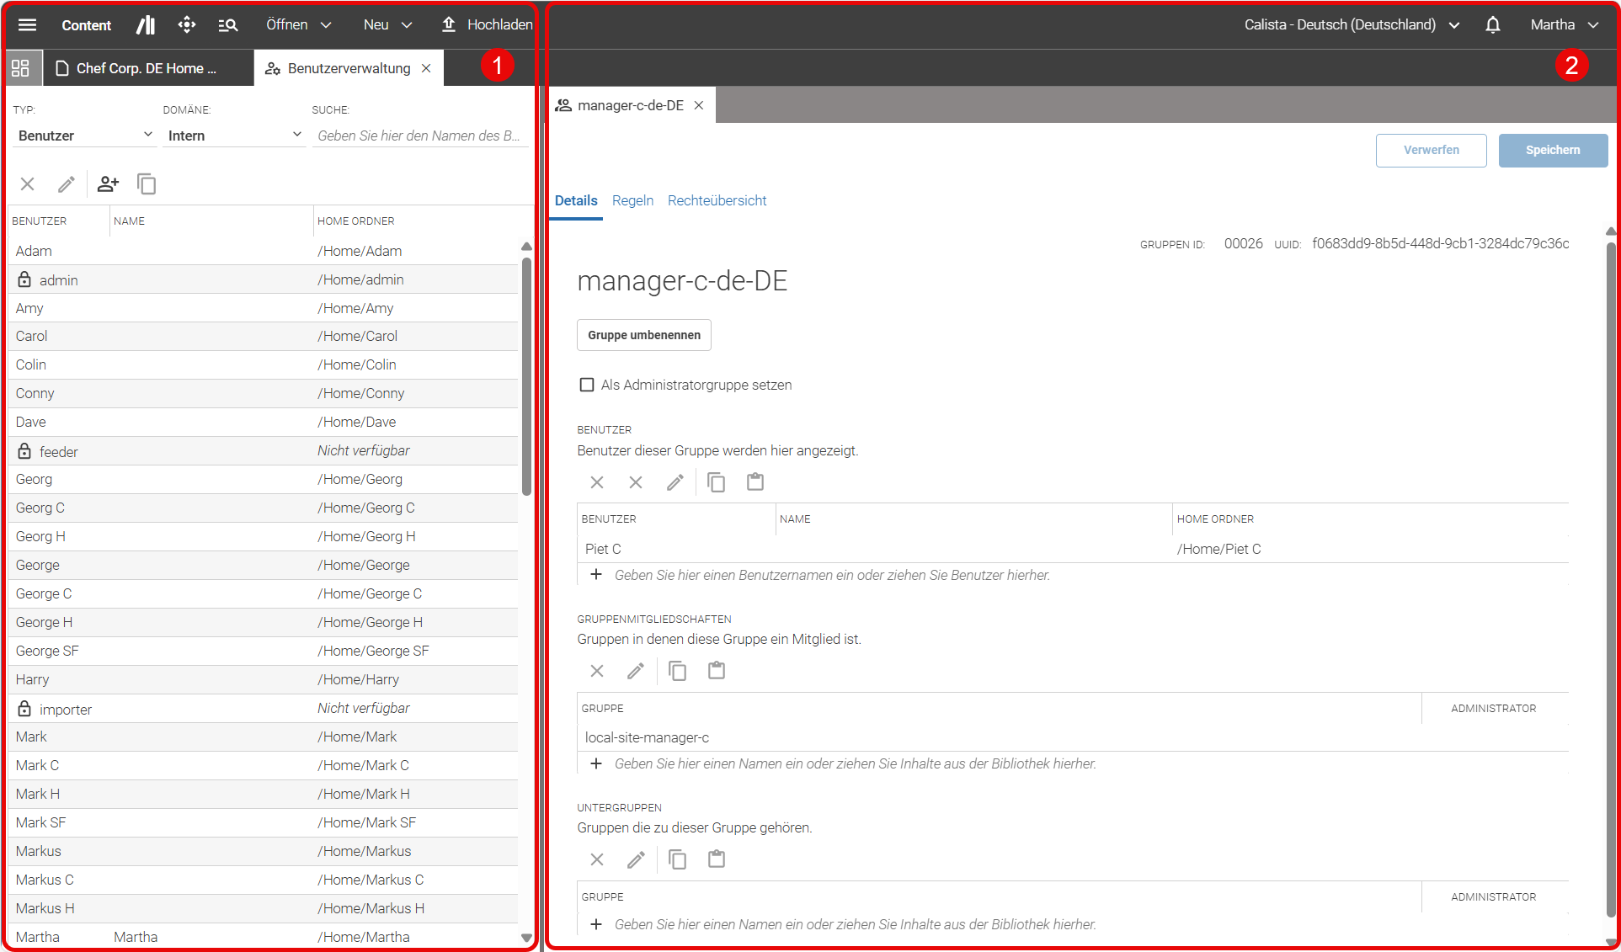
Task: Check Als Administratorgruppe setzen checkbox
Action: [587, 385]
